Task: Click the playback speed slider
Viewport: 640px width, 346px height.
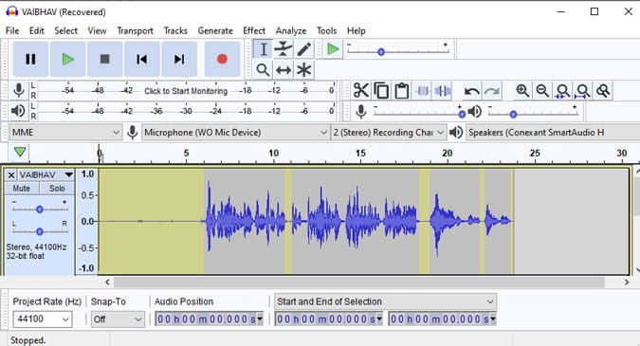Action: click(398, 50)
